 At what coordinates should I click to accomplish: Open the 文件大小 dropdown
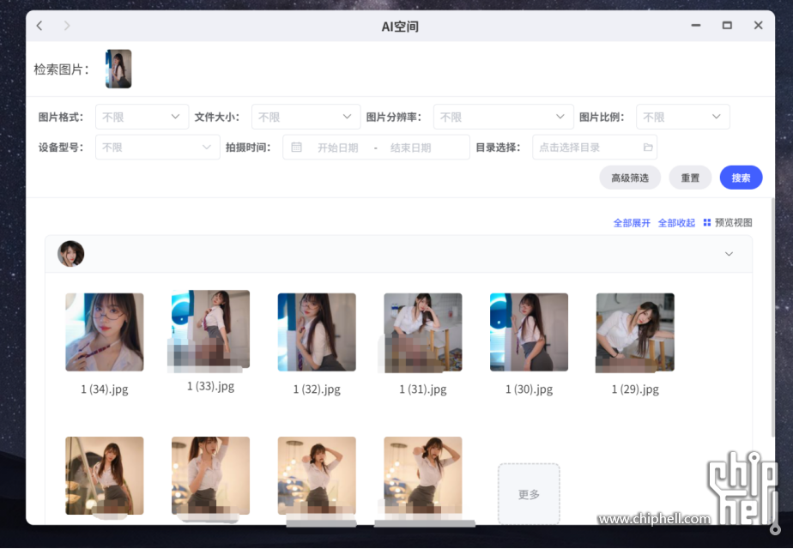coord(306,117)
